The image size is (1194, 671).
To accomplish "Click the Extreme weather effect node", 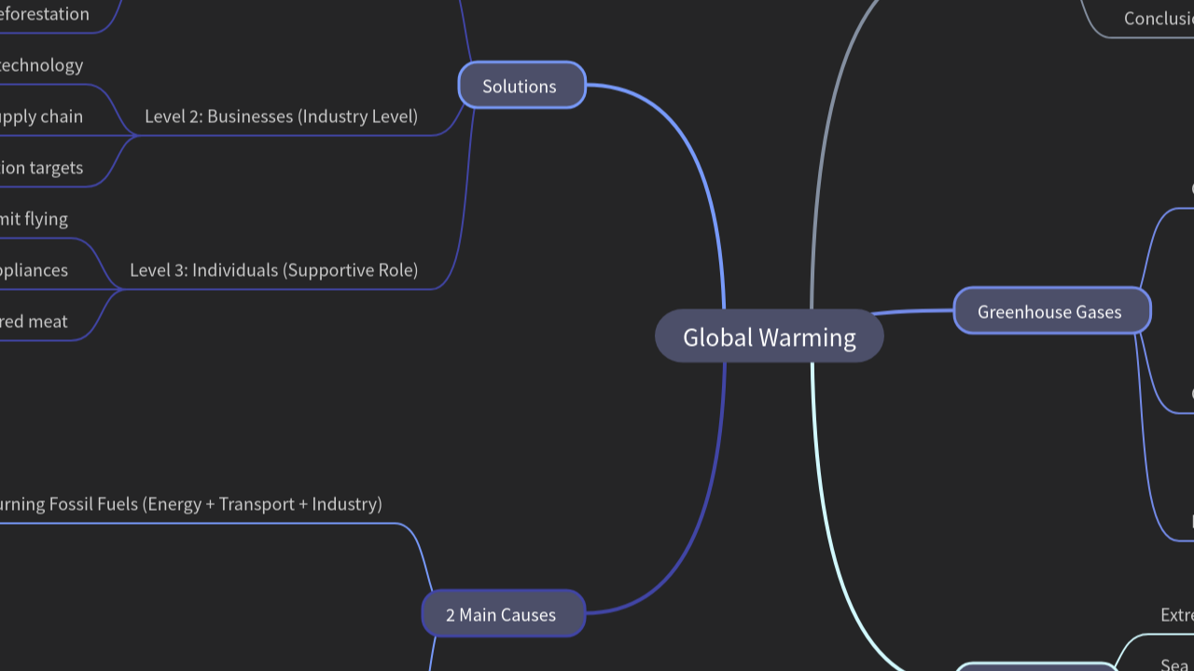I will [1175, 614].
